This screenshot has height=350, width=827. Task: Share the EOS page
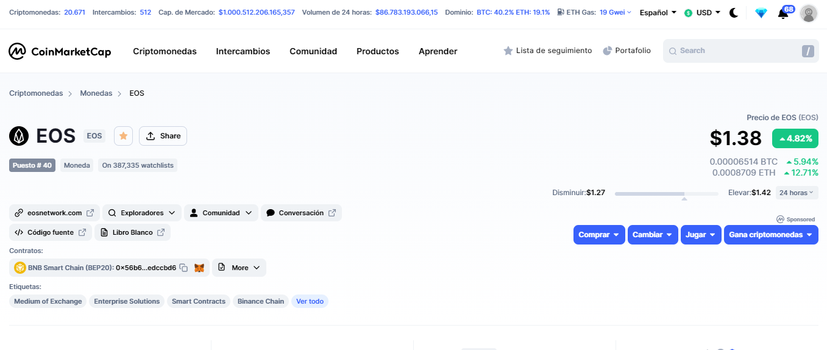163,136
